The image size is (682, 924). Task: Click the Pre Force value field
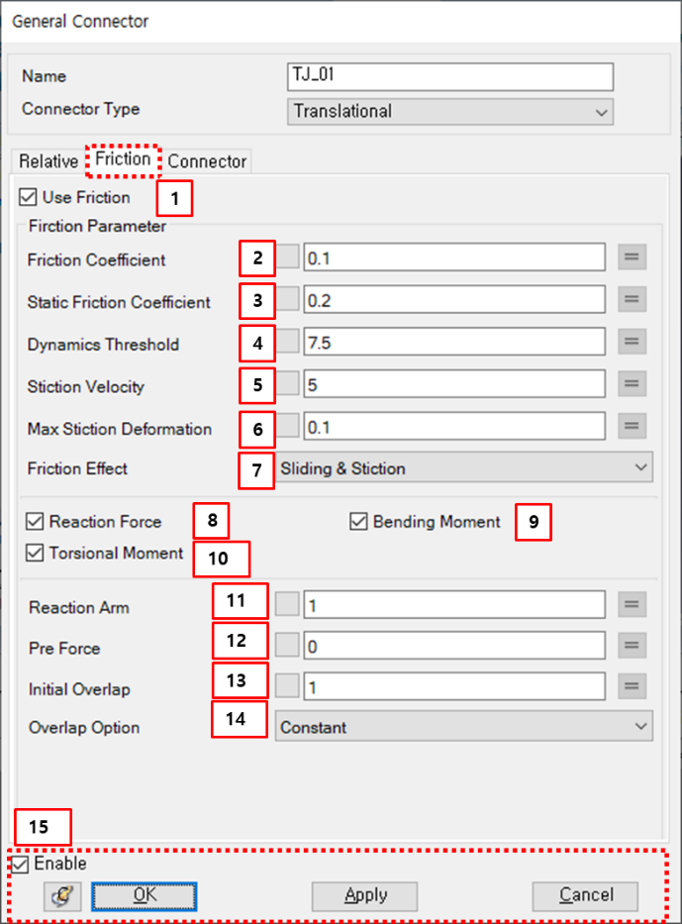pyautogui.click(x=454, y=646)
